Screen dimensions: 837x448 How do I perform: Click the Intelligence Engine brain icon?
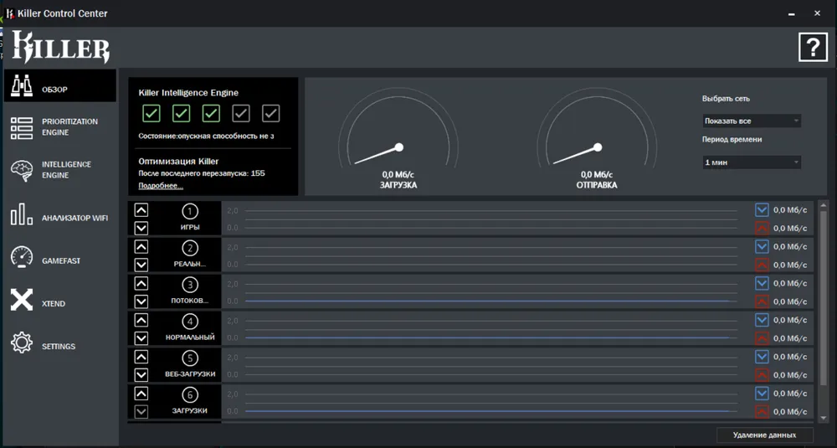(x=22, y=171)
